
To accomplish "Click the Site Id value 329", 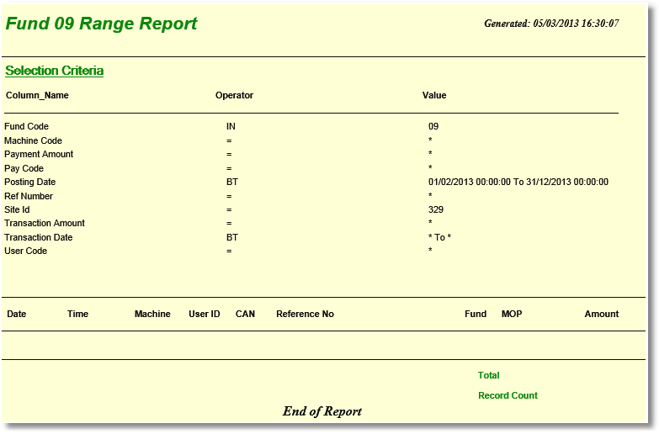I will click(436, 209).
